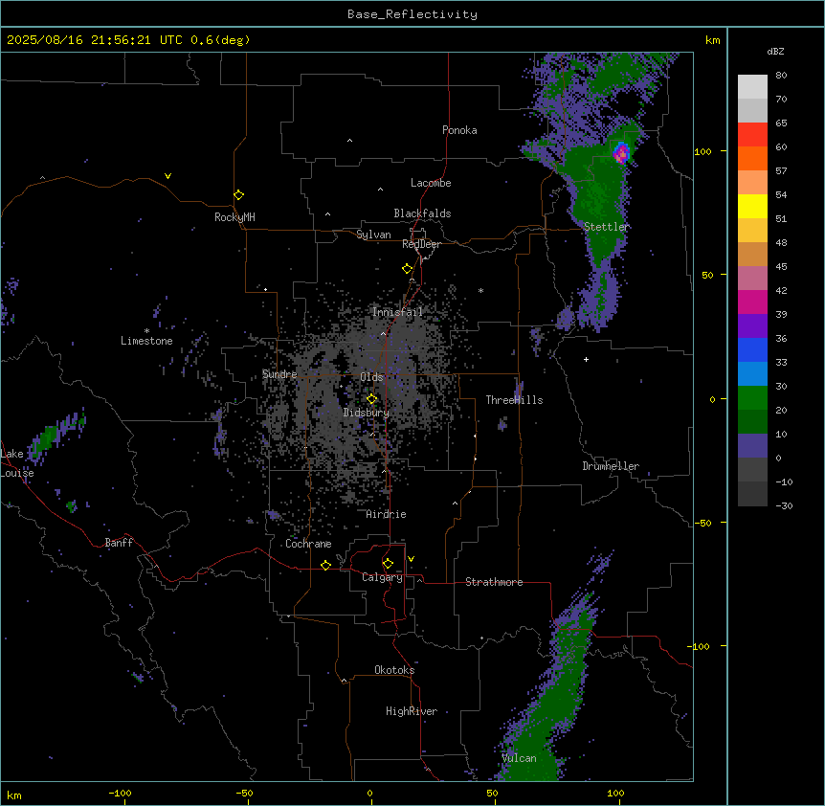Screen dimensions: 825x806
Task: Click the HighRiver town label
Action: point(412,711)
